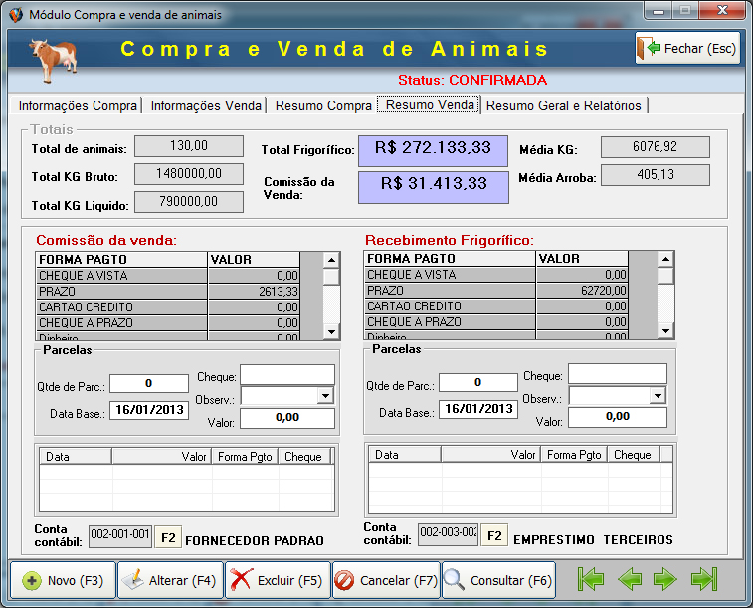Switch to Informações Venda tab
Image resolution: width=753 pixels, height=608 pixels.
coord(206,105)
